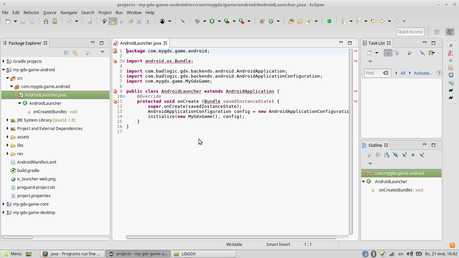Click the Android lint checkmark icon
The width and height of the screenshot is (459, 258).
click(70, 21)
